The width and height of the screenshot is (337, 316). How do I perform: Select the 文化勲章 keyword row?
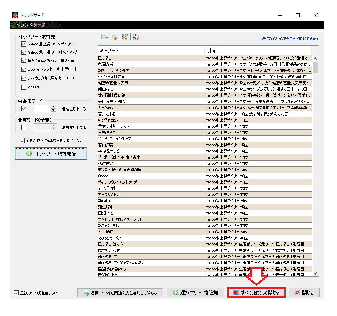pos(205,232)
